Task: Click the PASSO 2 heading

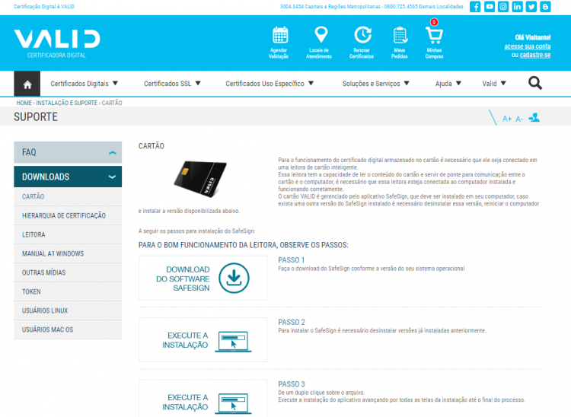Action: point(292,322)
